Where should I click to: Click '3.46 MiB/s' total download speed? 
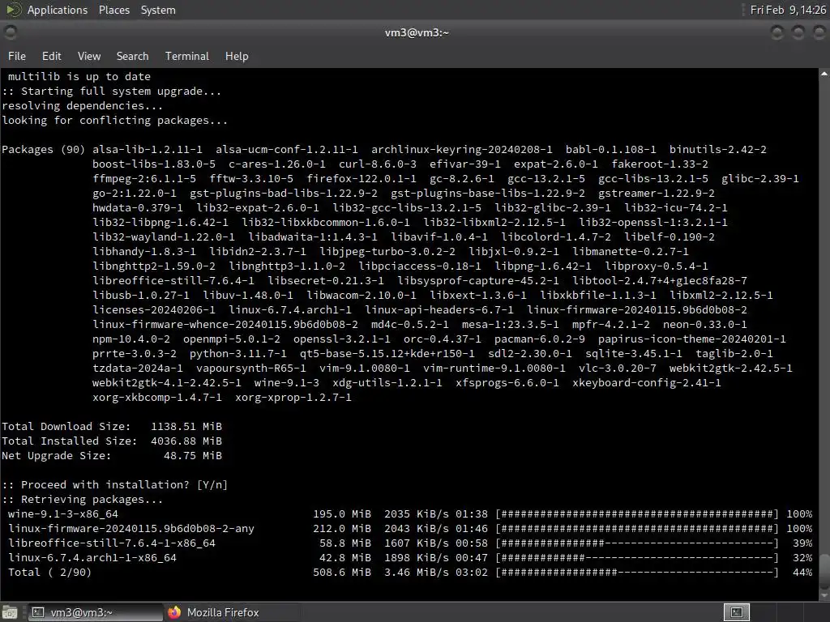(x=417, y=573)
